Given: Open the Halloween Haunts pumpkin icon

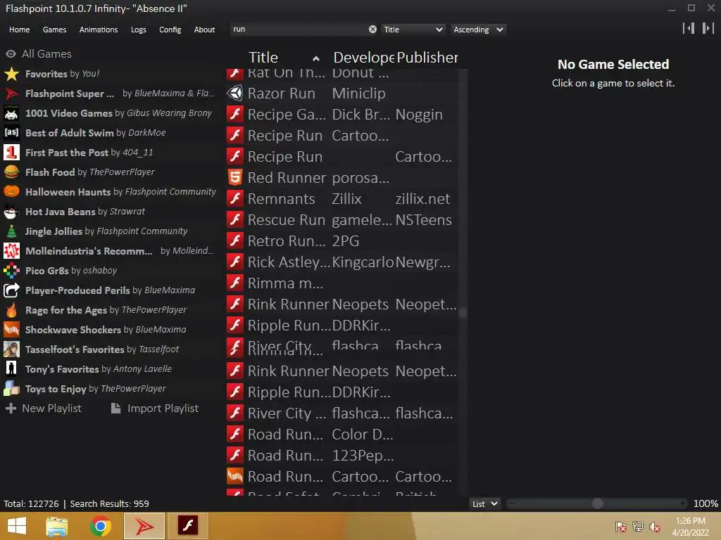Looking at the screenshot, I should point(11,191).
